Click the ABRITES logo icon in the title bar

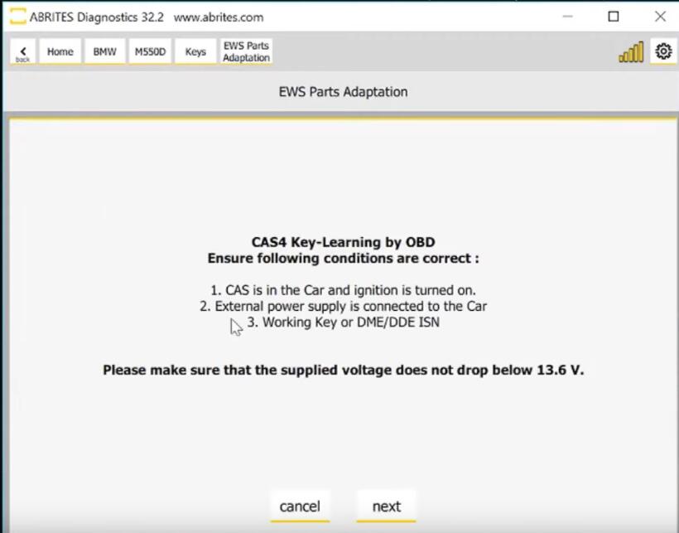click(17, 17)
